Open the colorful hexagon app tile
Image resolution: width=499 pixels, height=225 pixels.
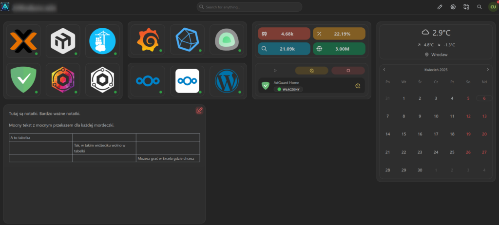pos(63,79)
